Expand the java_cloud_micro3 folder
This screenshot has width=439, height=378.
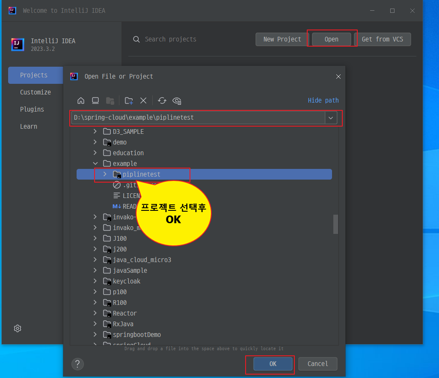[x=95, y=260]
